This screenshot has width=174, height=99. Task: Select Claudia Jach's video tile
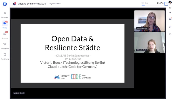point(149,43)
